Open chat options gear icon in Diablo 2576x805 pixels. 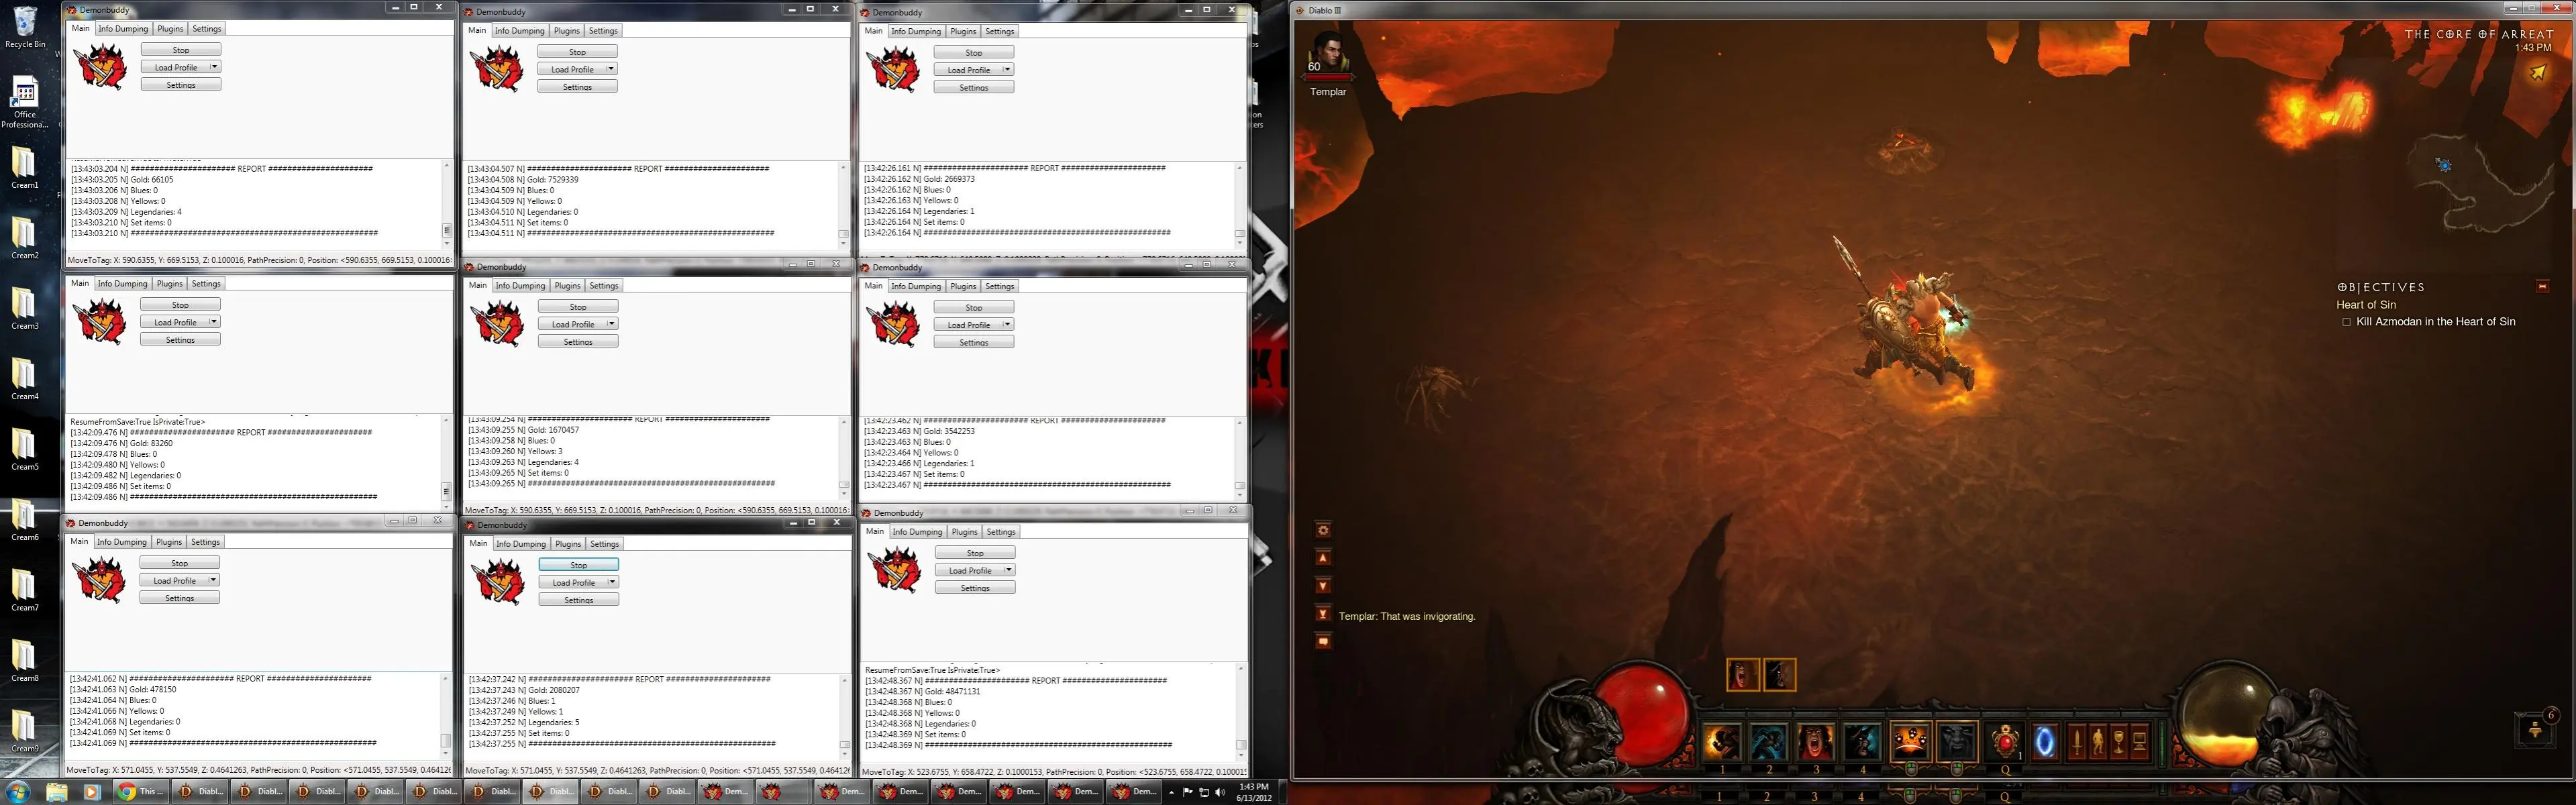click(x=1323, y=530)
